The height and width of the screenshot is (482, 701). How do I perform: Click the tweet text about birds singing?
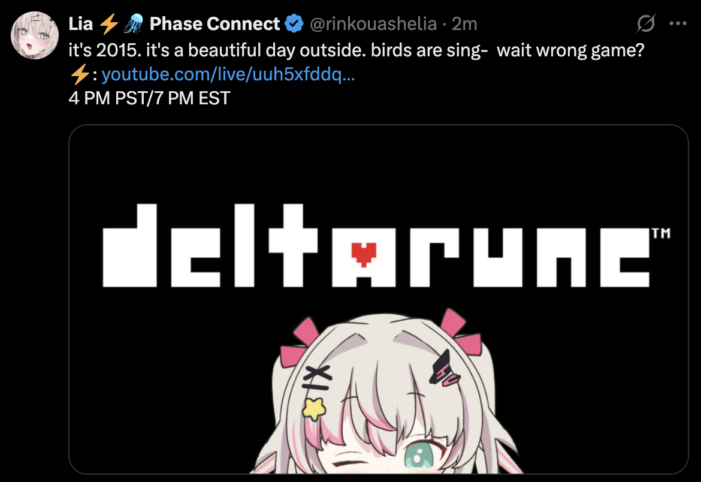tap(356, 50)
